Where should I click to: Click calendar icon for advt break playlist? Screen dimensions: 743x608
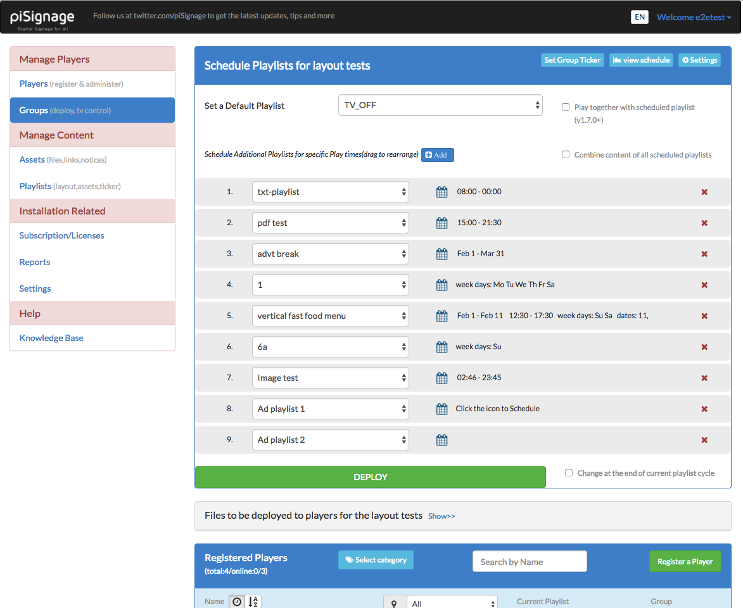pyautogui.click(x=442, y=254)
